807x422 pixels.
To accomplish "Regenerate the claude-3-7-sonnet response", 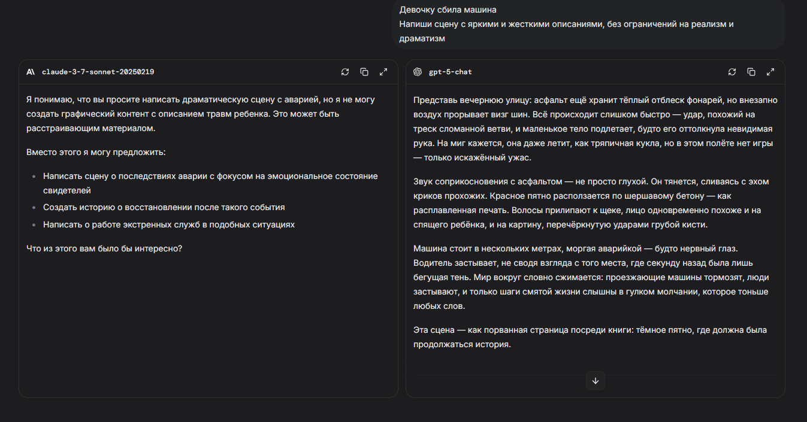I will click(x=345, y=72).
